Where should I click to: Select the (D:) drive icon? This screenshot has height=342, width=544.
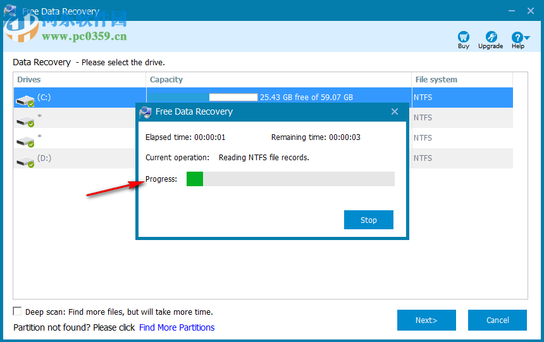click(25, 161)
